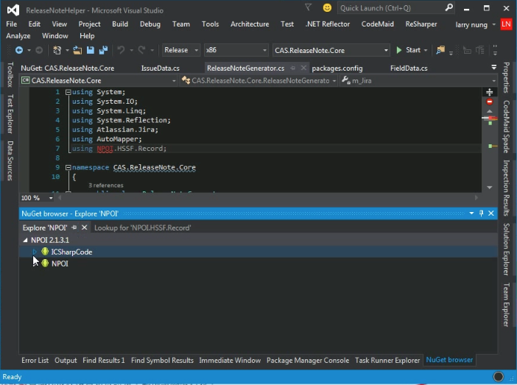Open the Solution Explorer side tab
The width and height of the screenshot is (517, 385).
click(x=506, y=250)
